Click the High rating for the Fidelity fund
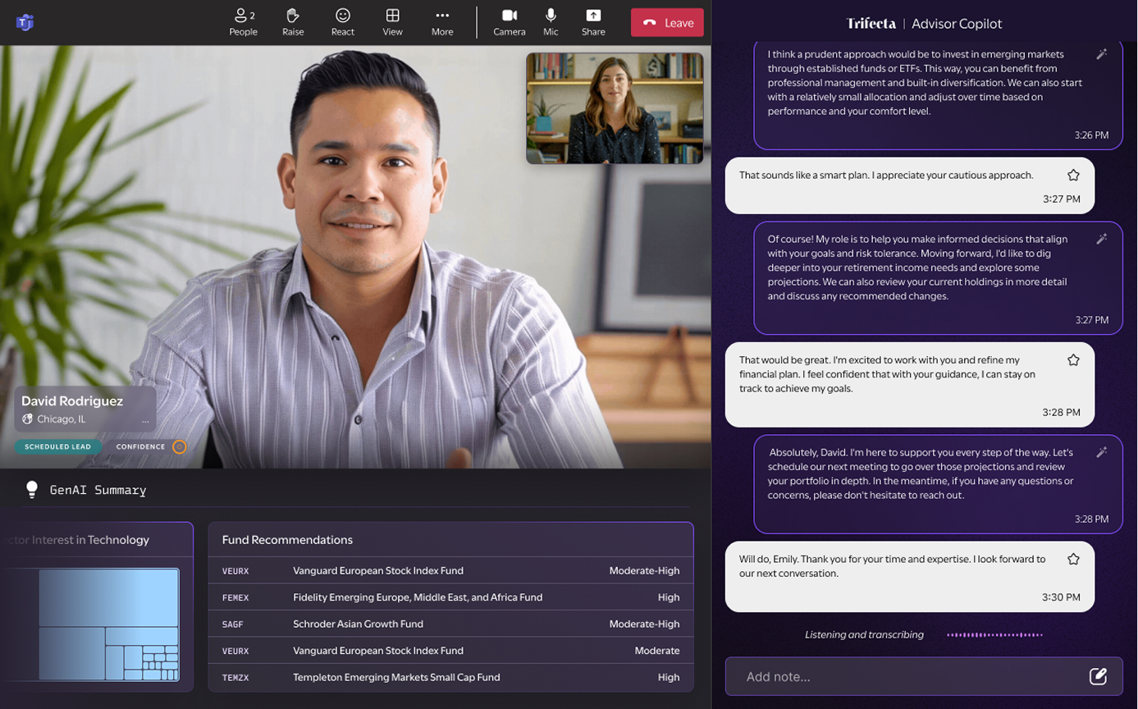The width and height of the screenshot is (1138, 709). [668, 597]
